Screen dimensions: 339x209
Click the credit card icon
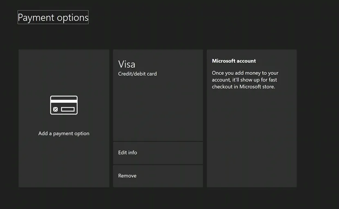coord(64,105)
